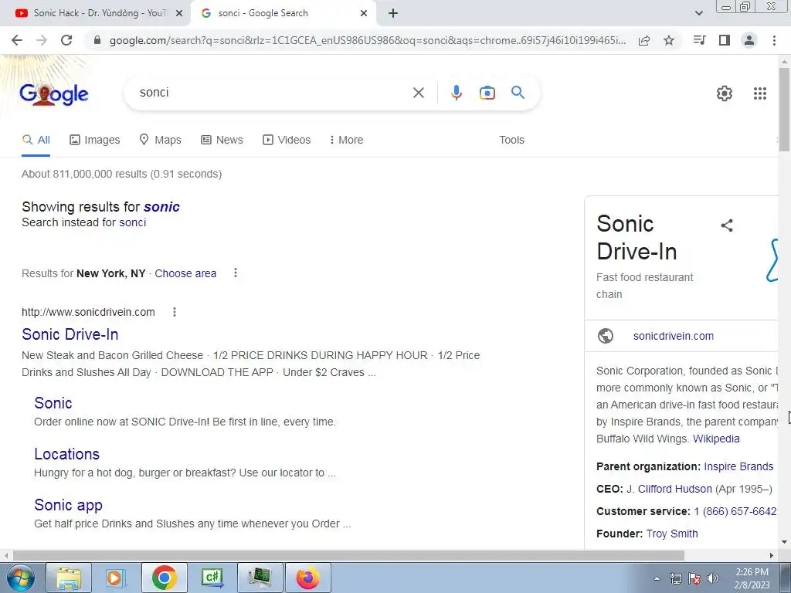Open J. Clifford Hudson CEO link
The image size is (791, 593).
pos(669,489)
